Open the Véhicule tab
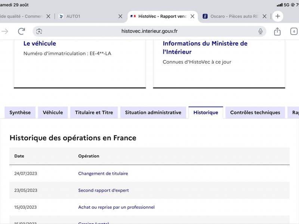The width and height of the screenshot is (299, 224). coord(53,113)
